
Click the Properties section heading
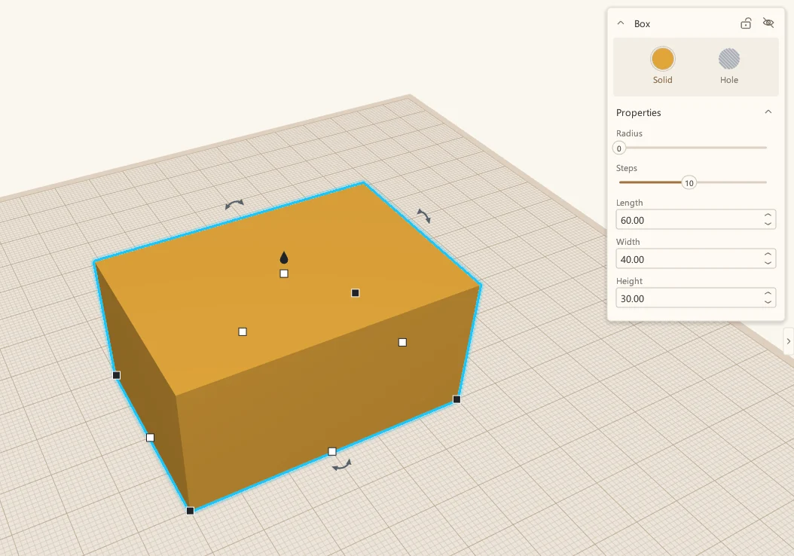639,112
